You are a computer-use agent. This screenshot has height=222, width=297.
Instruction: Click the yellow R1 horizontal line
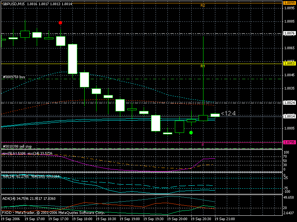111,64
